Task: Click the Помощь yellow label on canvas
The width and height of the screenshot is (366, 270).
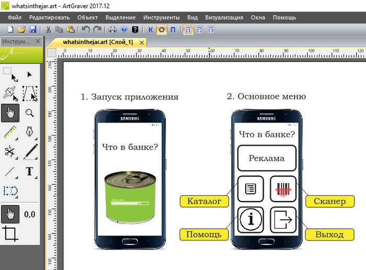Action: click(204, 234)
